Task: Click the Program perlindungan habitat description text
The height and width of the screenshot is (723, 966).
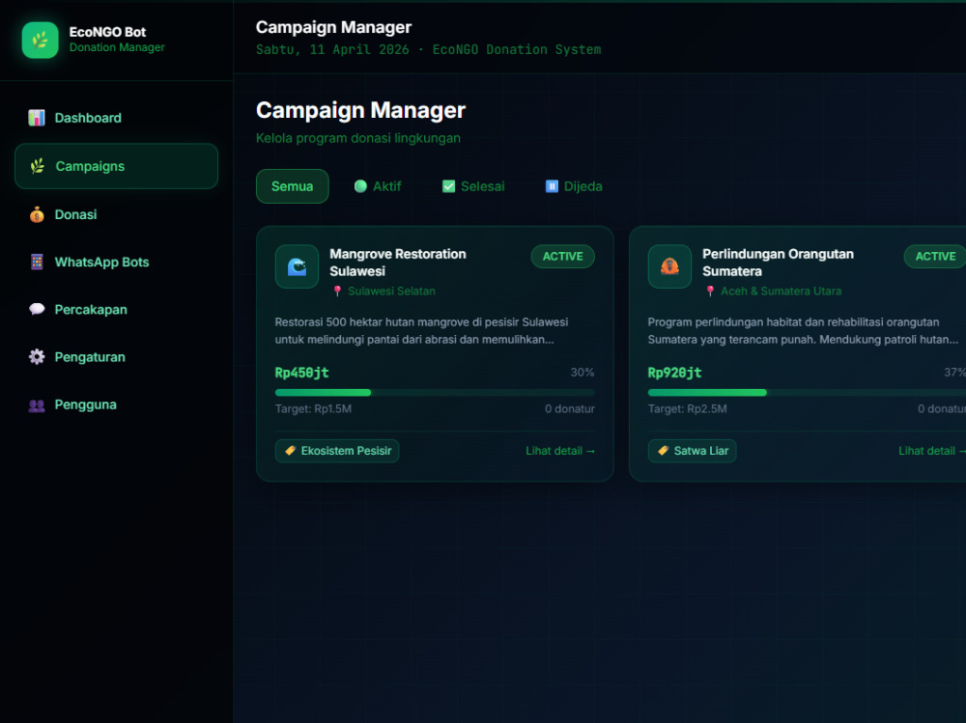Action: point(803,331)
